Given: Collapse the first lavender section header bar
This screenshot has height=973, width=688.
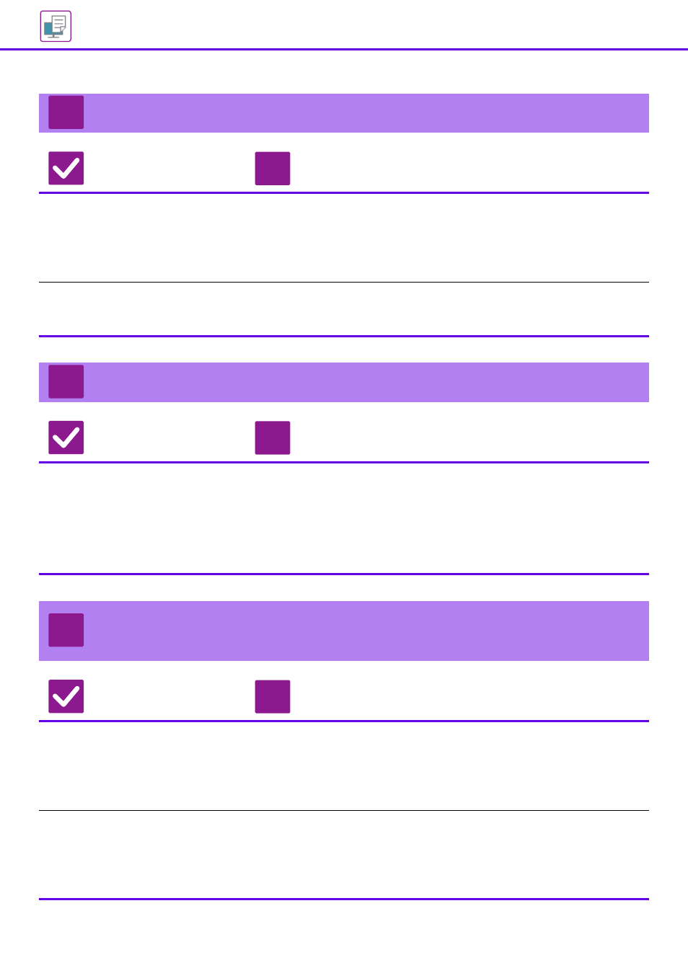Looking at the screenshot, I should (x=344, y=113).
